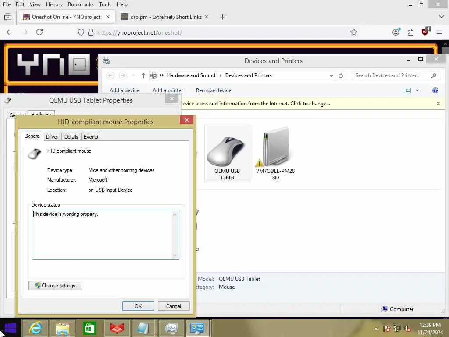Click the Action Center flag tray icon
This screenshot has width=449, height=337.
click(x=387, y=329)
